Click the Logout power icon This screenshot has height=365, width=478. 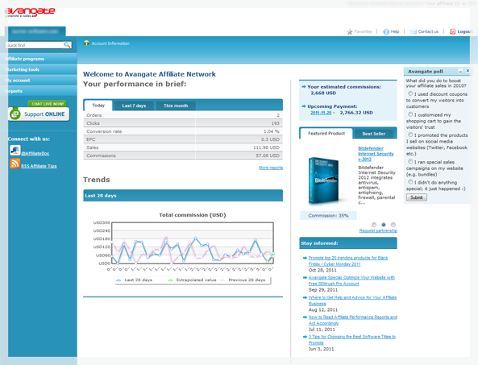click(452, 31)
